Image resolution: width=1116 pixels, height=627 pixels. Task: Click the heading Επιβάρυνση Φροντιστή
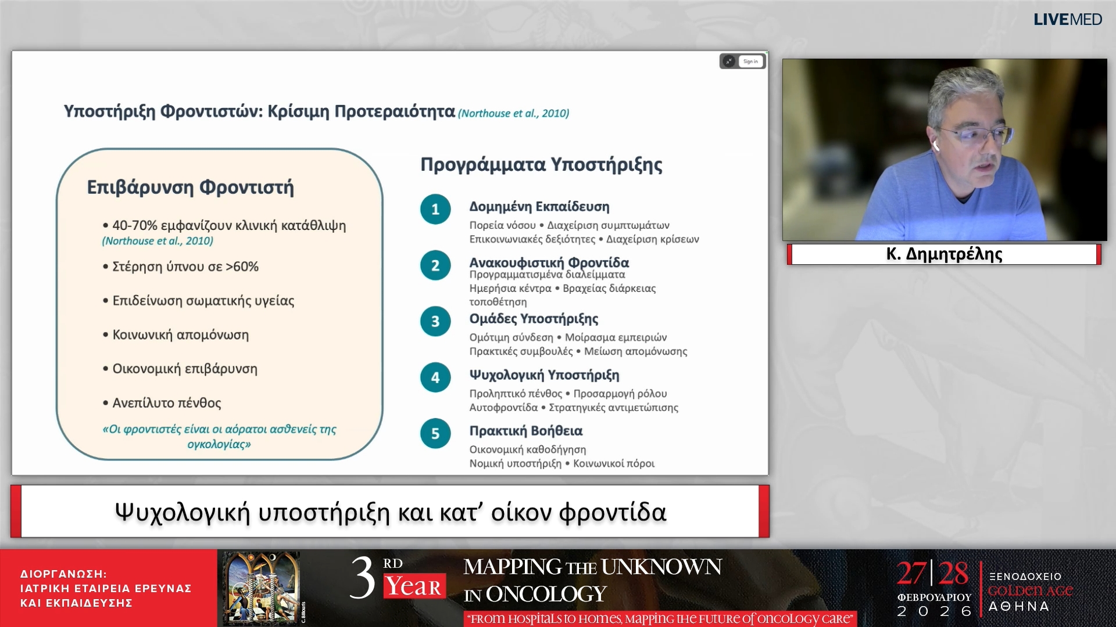[x=190, y=188]
